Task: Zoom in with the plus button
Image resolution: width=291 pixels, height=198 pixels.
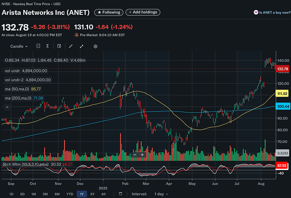Action: click(x=142, y=155)
